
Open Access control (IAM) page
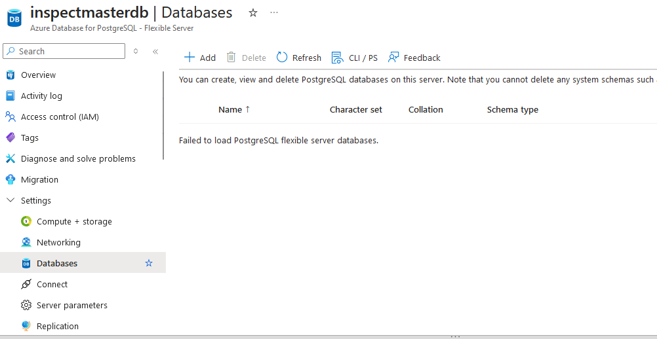pyautogui.click(x=60, y=116)
